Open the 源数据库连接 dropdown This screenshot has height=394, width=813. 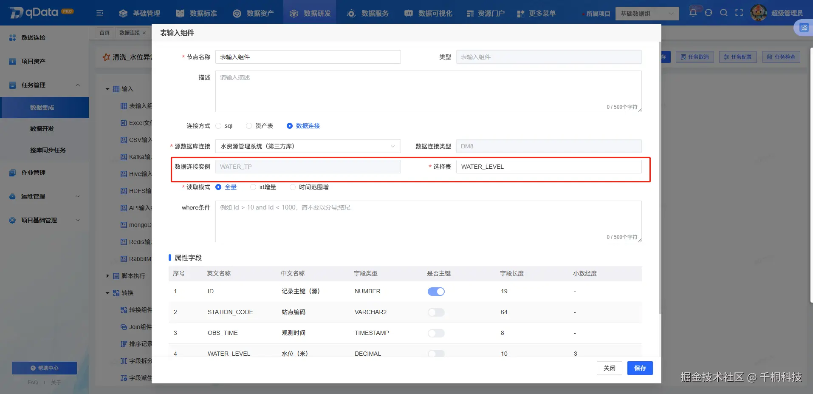pyautogui.click(x=308, y=146)
